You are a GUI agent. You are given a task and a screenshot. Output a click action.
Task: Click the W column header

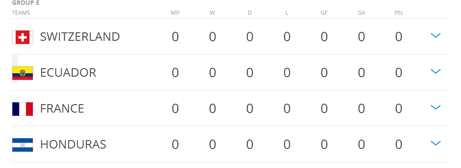click(x=212, y=13)
